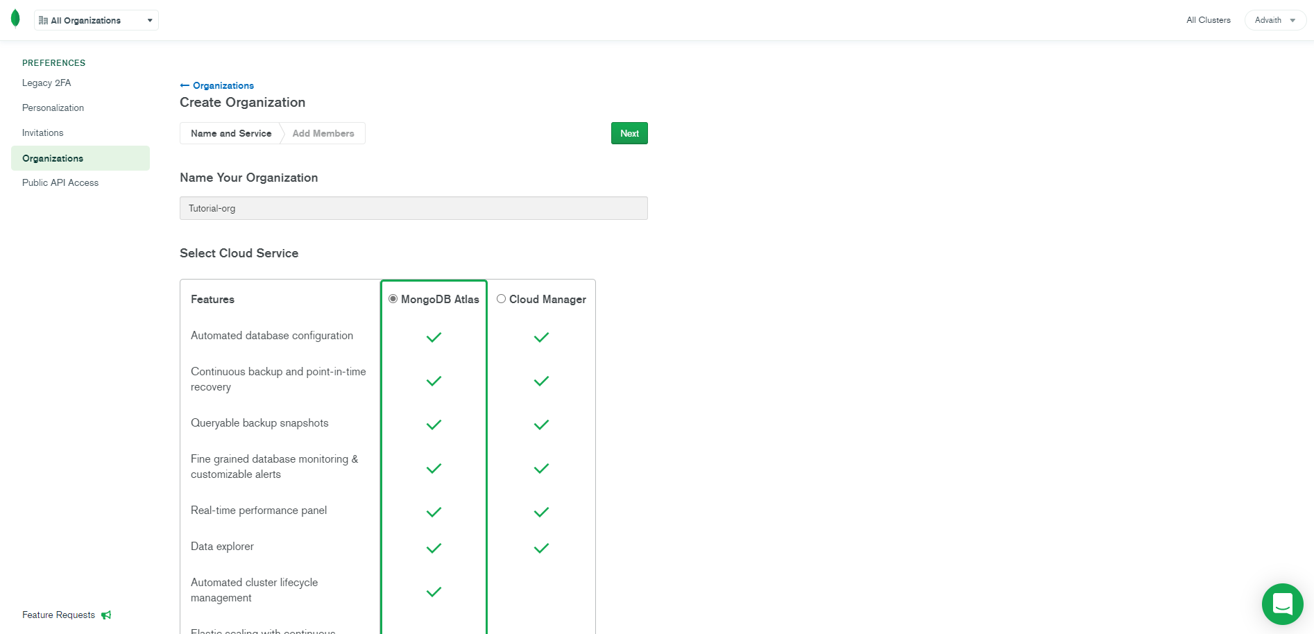Click Cloud Manager checkmark for Continuous backup row
This screenshot has width=1314, height=634.
pyautogui.click(x=541, y=381)
